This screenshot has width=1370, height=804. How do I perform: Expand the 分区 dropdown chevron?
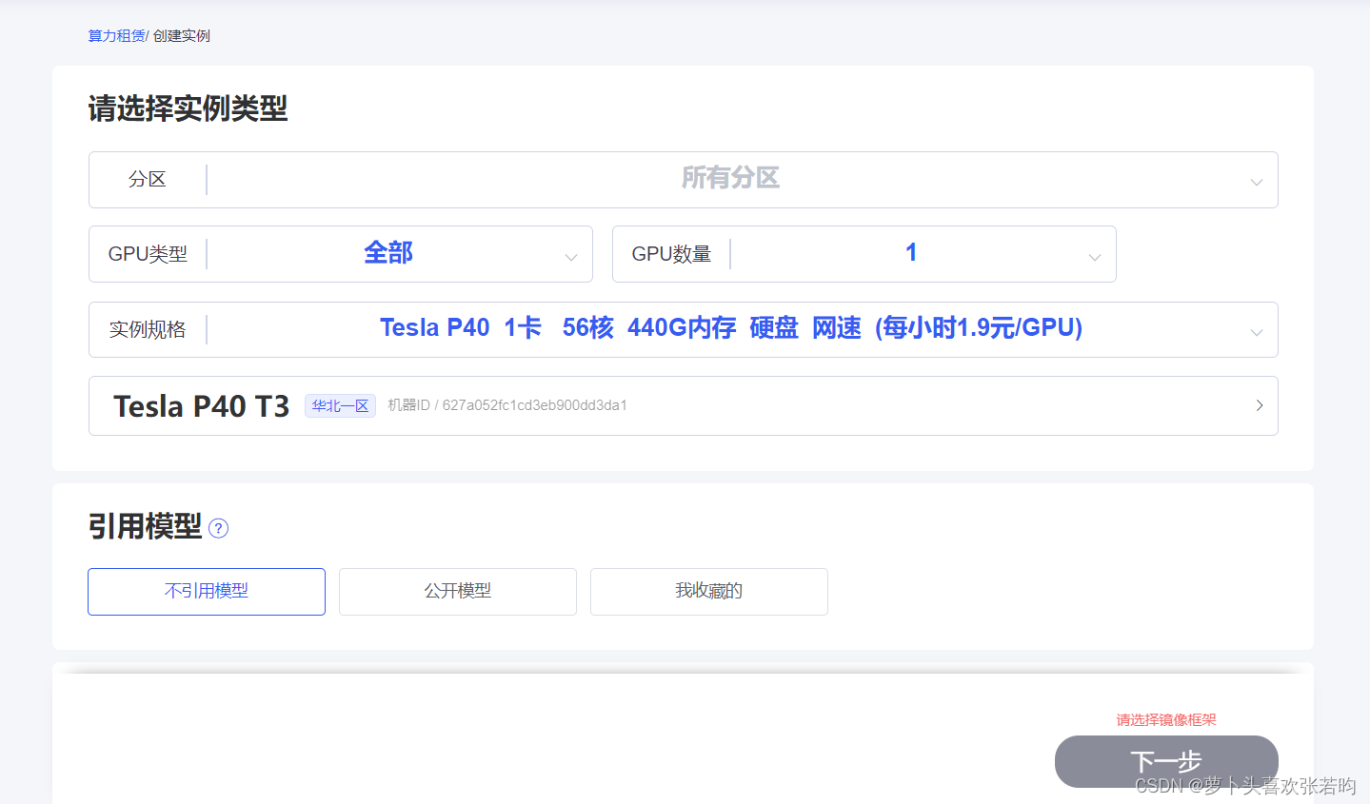[x=1257, y=182]
